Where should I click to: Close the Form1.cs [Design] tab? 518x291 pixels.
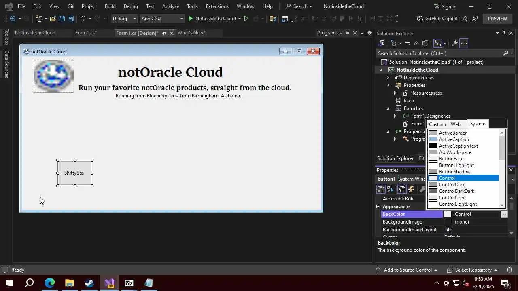pos(172,33)
